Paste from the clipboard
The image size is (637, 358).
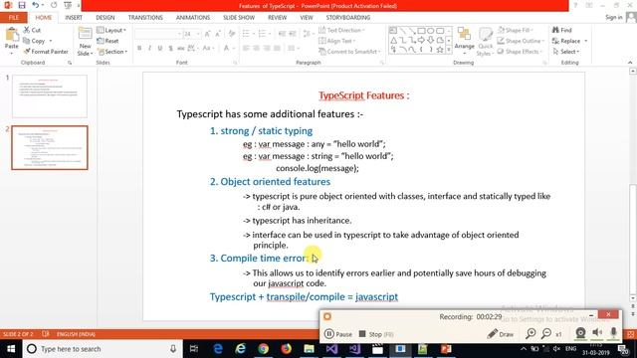pyautogui.click(x=11, y=41)
